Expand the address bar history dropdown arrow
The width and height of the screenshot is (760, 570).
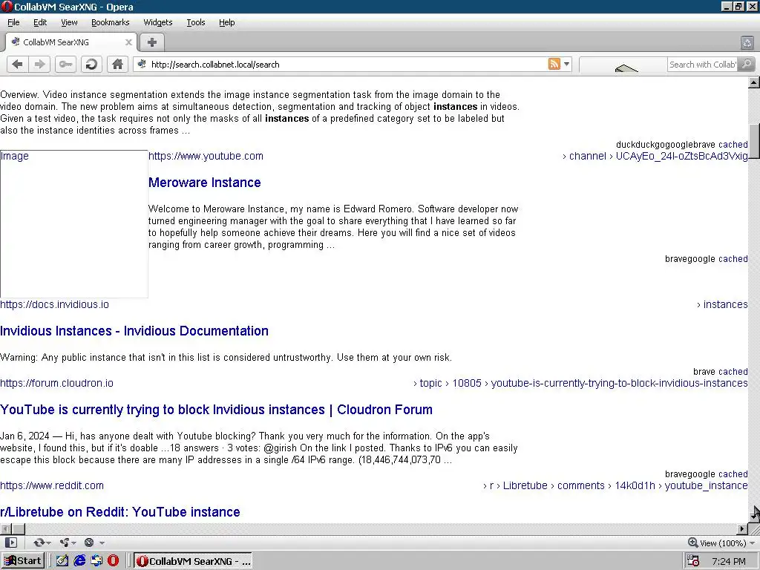[x=566, y=64]
